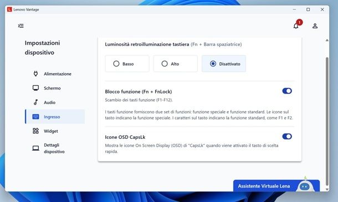The image size is (338, 202).
Task: Open the Schermo settings section
Action: pyautogui.click(x=55, y=88)
